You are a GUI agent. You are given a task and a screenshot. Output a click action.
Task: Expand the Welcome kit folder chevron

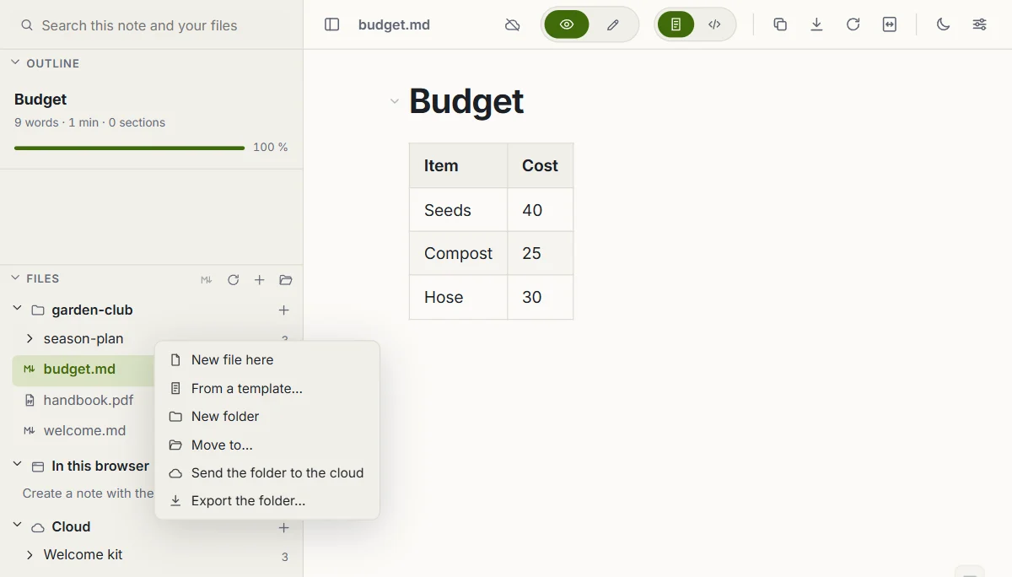pyautogui.click(x=30, y=554)
